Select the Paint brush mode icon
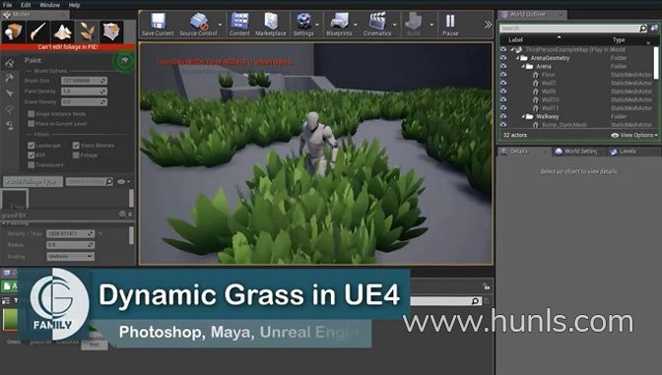Image resolution: width=662 pixels, height=375 pixels. pyautogui.click(x=38, y=31)
